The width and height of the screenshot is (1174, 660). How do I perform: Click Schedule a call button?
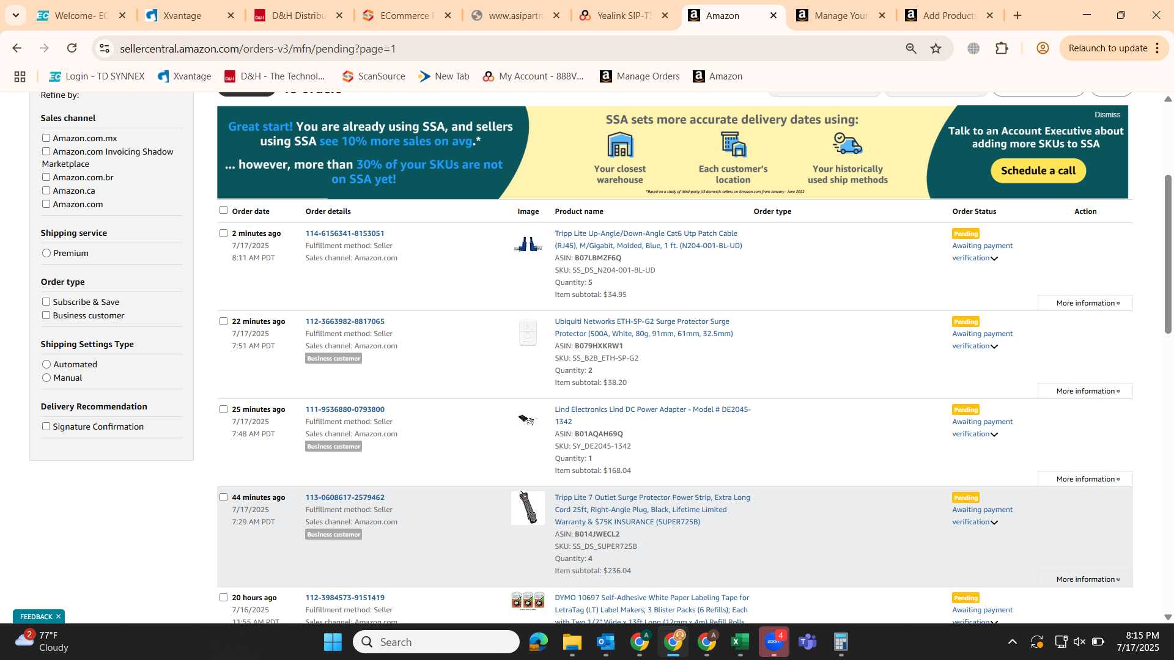click(1038, 170)
